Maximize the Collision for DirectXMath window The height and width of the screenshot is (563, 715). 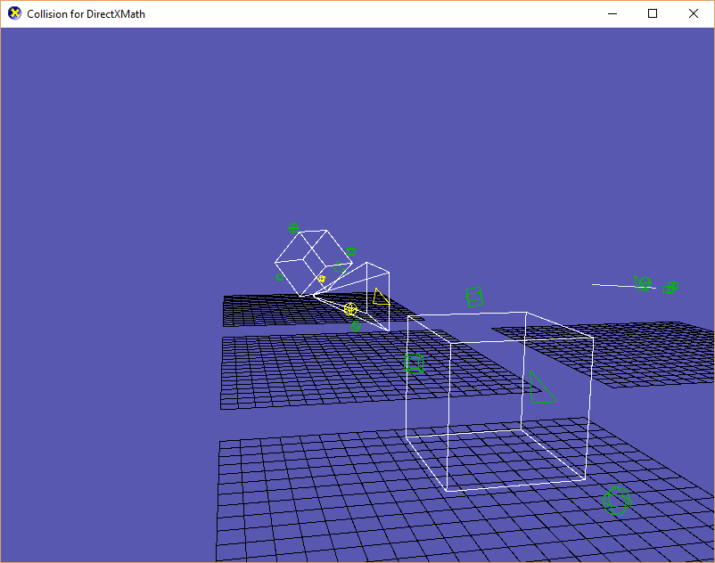[653, 14]
